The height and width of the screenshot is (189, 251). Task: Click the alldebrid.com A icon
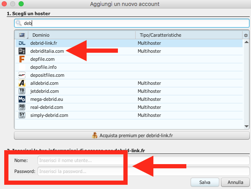22,83
